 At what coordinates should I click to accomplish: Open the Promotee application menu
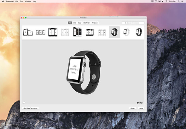(9, 1)
